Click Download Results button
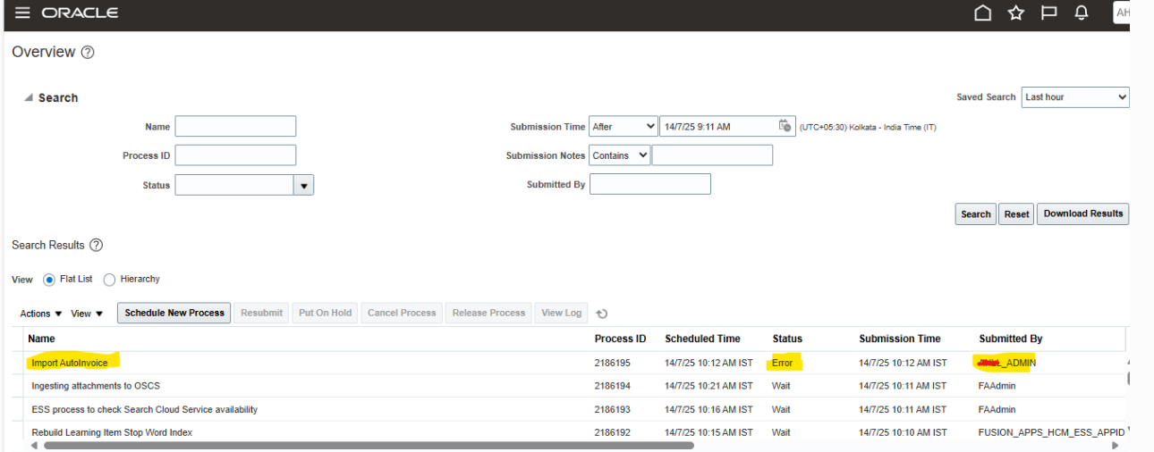This screenshot has height=452, width=1154. 1082,214
